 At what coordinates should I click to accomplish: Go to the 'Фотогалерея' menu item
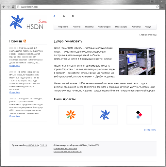(104, 27)
